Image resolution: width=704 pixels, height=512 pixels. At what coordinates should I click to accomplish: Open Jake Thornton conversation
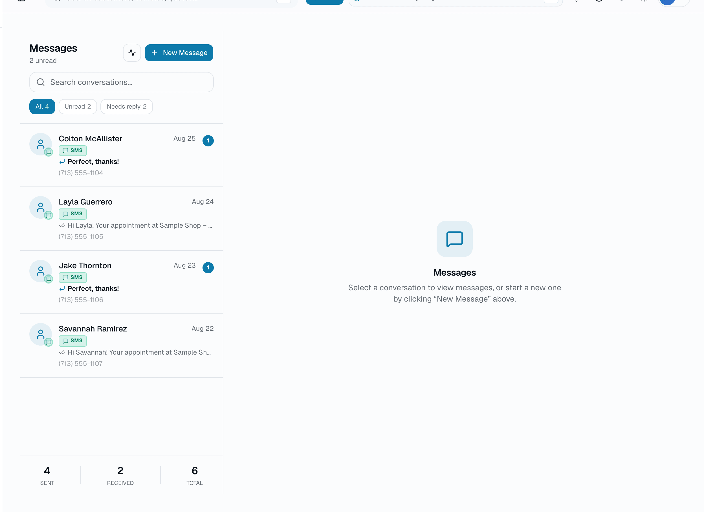(121, 282)
